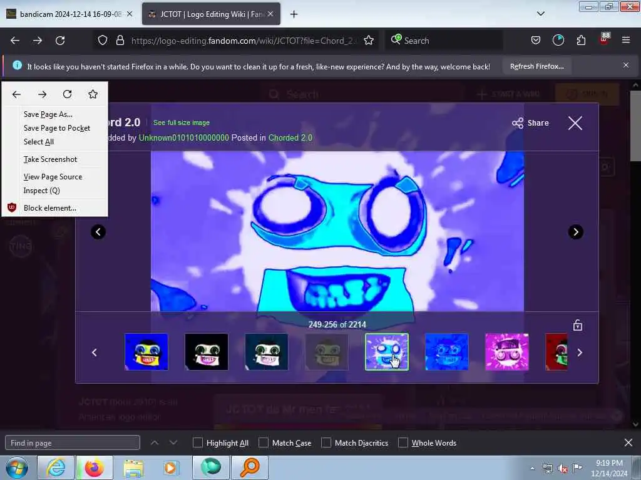This screenshot has height=480, width=641.
Task: Open the See full size image link
Action: 182,122
